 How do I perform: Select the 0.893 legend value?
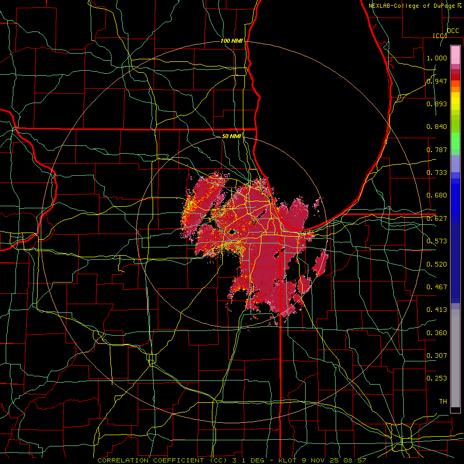tap(437, 104)
